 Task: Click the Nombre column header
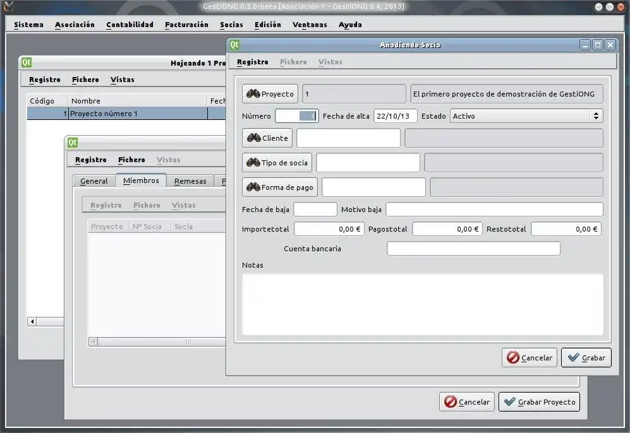click(x=137, y=101)
